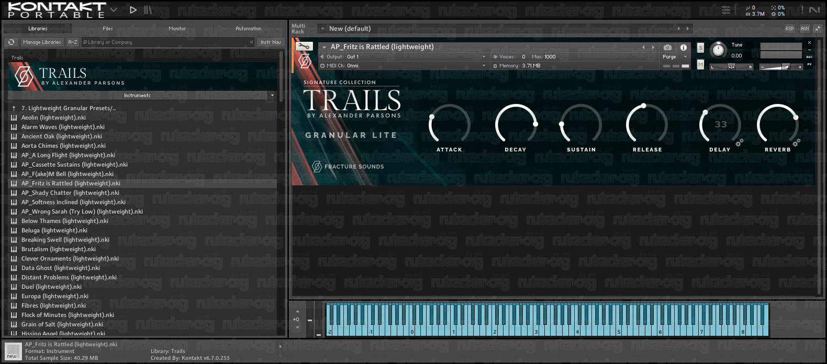The width and height of the screenshot is (827, 364).
Task: Open the Purge dropdown menu
Action: click(675, 57)
